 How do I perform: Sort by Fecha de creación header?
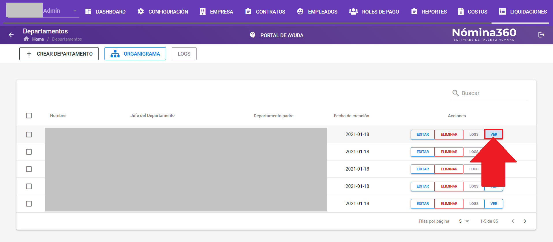[x=351, y=116]
